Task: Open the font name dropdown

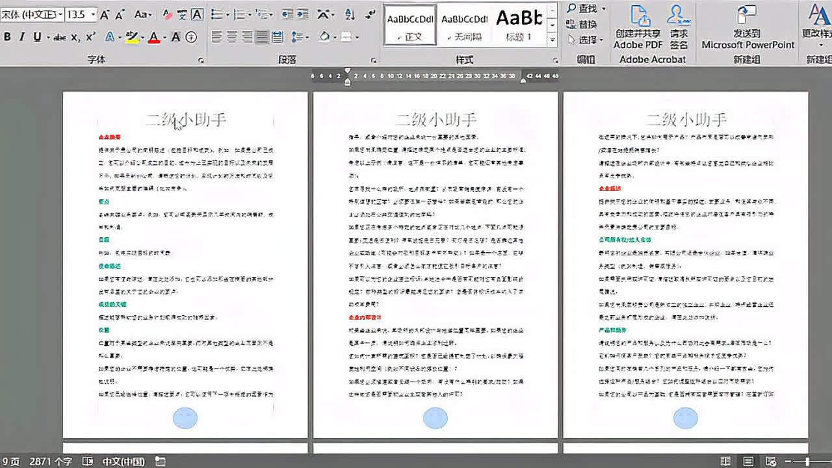Action: 59,12
